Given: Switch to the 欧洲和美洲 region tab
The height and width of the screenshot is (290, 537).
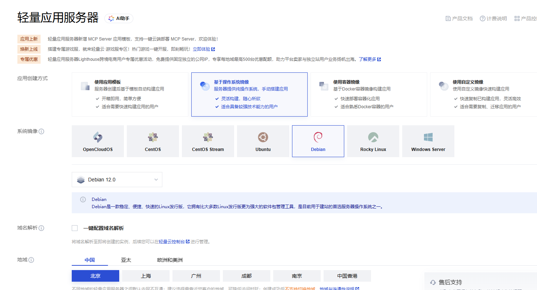Looking at the screenshot, I should click(170, 260).
